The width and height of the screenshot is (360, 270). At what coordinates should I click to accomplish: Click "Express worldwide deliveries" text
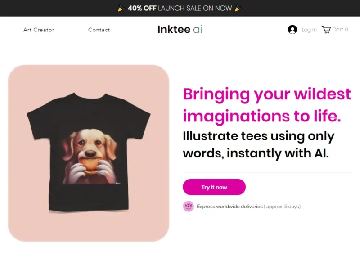[x=229, y=207]
